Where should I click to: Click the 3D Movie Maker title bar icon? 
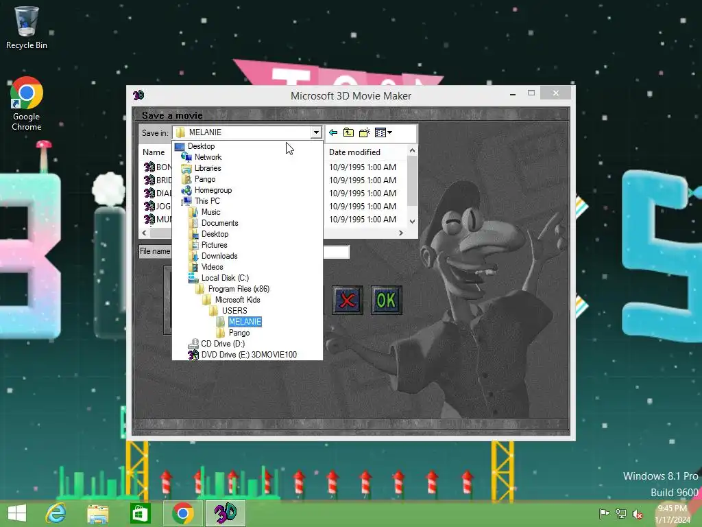point(138,95)
